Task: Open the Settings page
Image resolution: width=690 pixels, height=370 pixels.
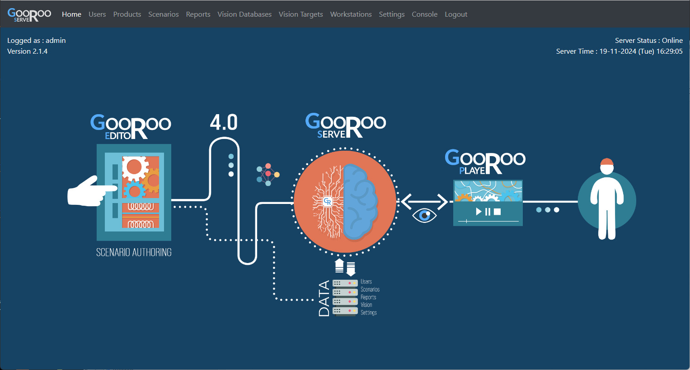Action: [x=392, y=14]
